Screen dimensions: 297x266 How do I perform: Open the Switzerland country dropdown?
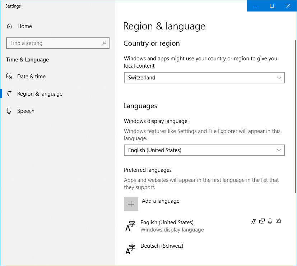[x=204, y=78]
